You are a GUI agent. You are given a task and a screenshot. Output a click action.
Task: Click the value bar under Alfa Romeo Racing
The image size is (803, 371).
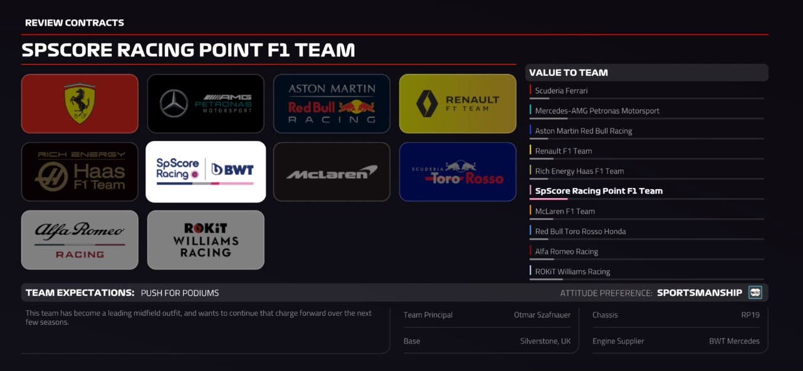646,259
